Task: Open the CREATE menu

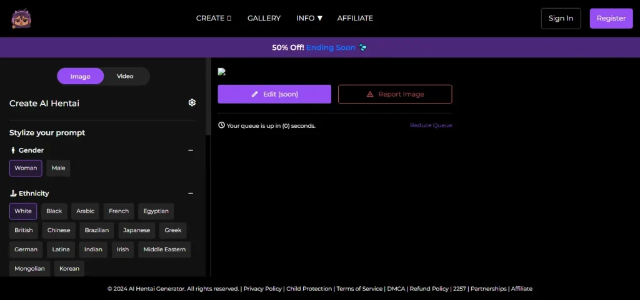Action: [x=214, y=18]
